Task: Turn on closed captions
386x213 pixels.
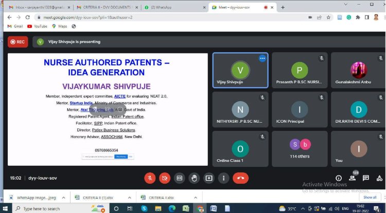Action: click(180, 178)
